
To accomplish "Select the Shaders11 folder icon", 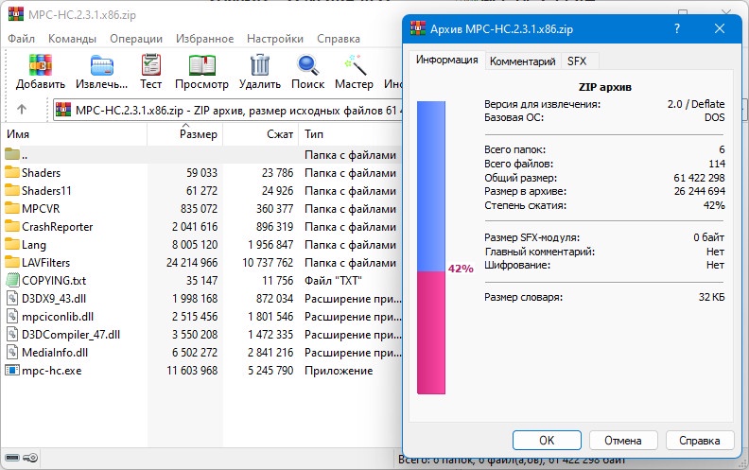I will pos(12,190).
